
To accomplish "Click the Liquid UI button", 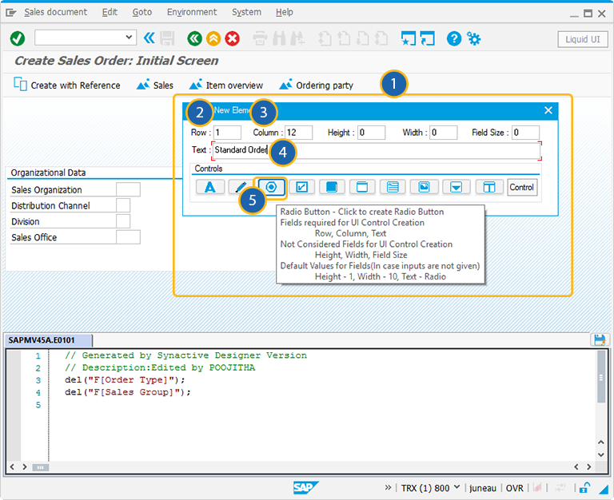I will pyautogui.click(x=582, y=39).
